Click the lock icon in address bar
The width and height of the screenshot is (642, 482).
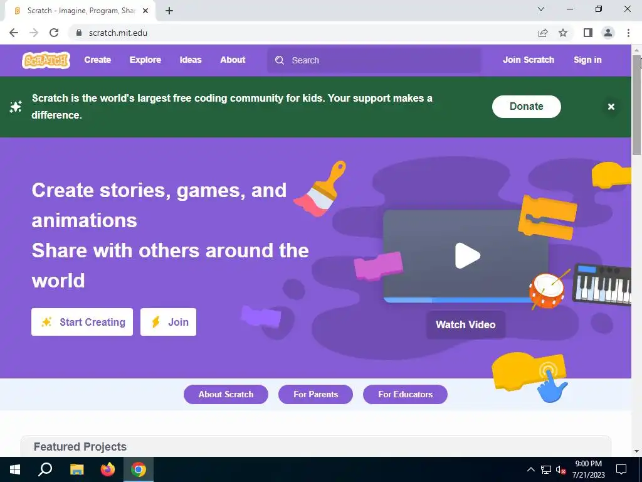coord(79,33)
